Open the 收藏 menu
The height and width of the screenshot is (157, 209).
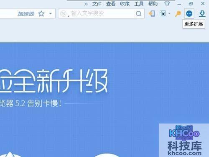pos(125,4)
